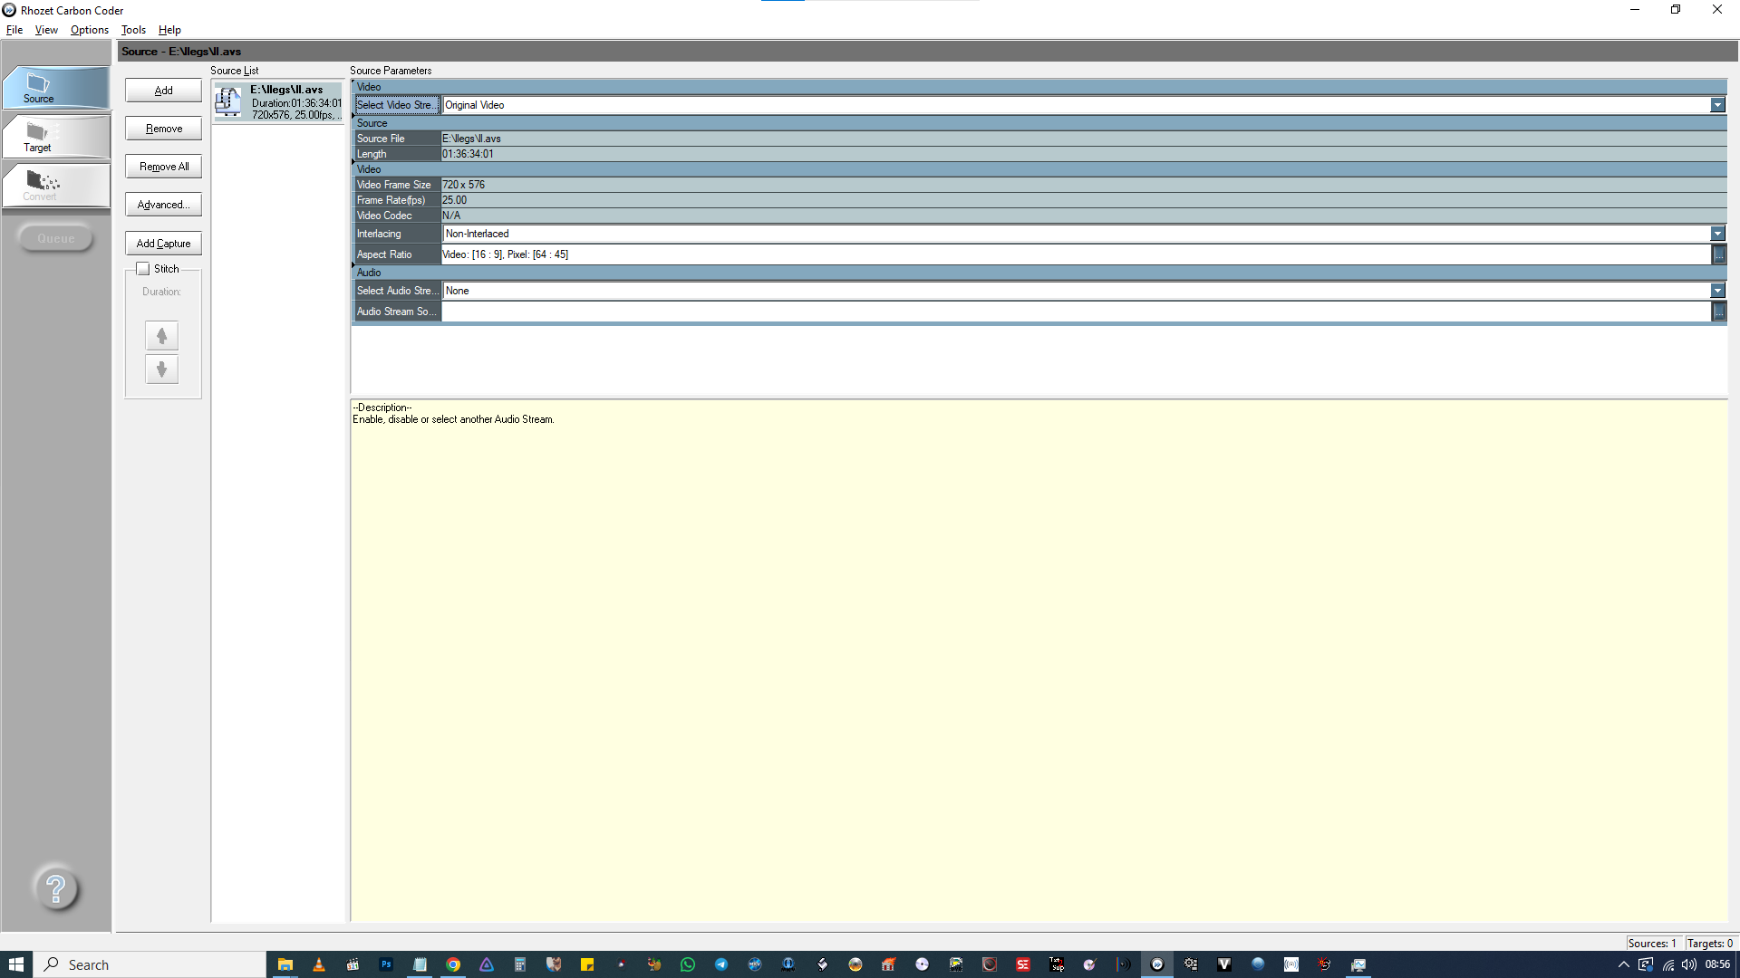Viewport: 1740px width, 978px height.
Task: Open the Source panel in sidebar
Action: tap(55, 88)
